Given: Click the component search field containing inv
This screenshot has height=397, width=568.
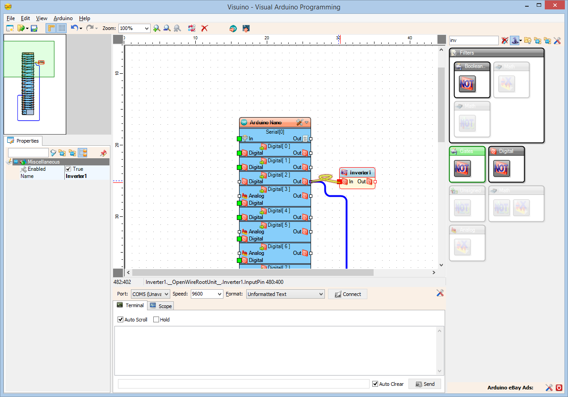Looking at the screenshot, I should [x=474, y=40].
